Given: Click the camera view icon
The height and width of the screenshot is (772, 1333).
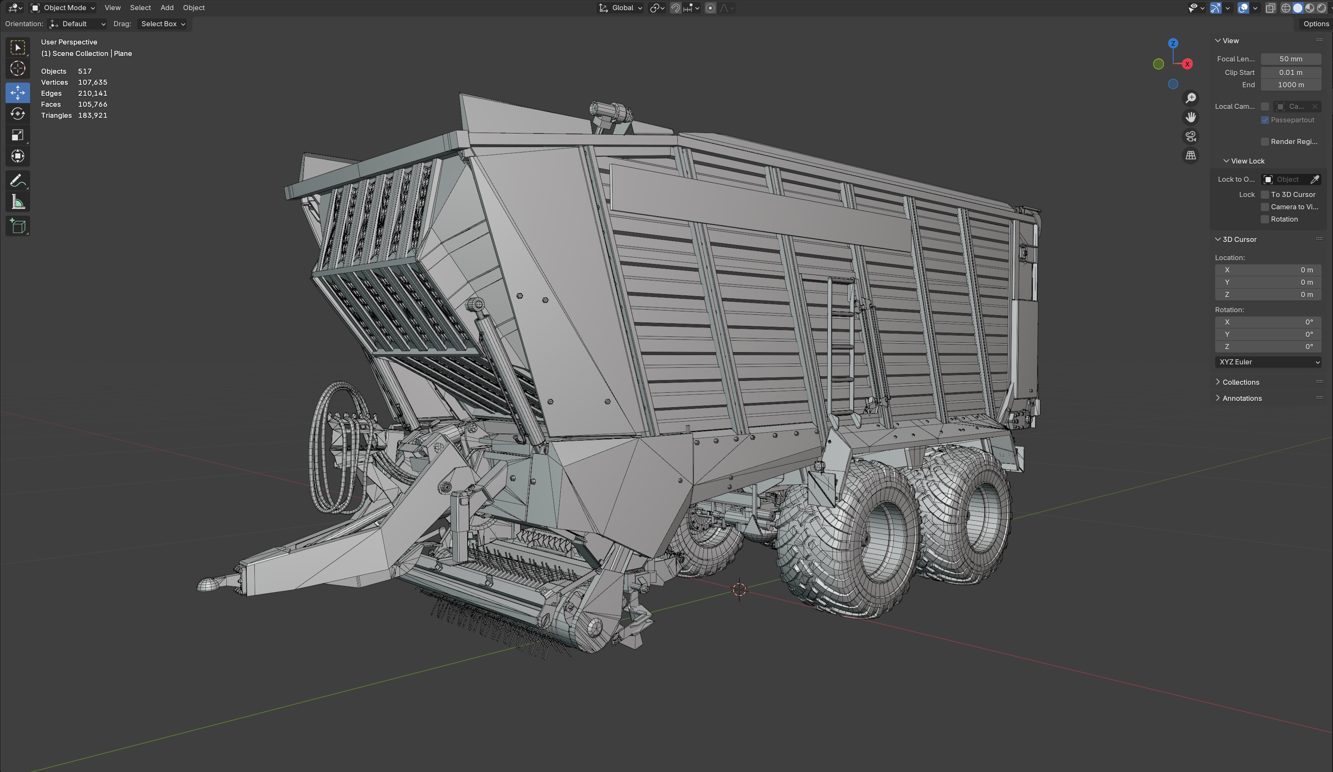Looking at the screenshot, I should click(1191, 136).
